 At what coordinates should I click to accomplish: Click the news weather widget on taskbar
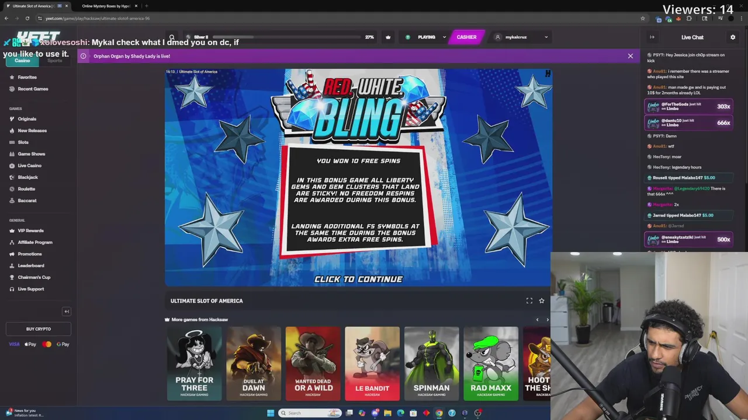(x=25, y=413)
